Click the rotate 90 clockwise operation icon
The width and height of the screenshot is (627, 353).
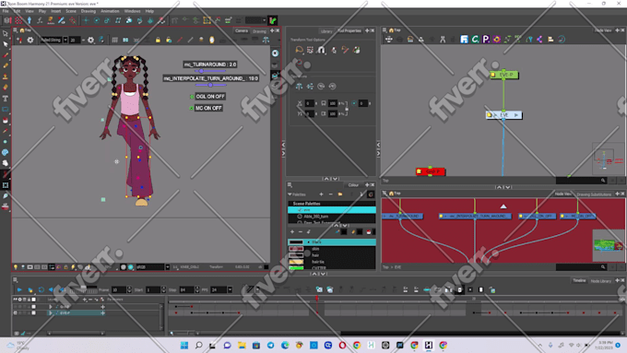tap(321, 86)
